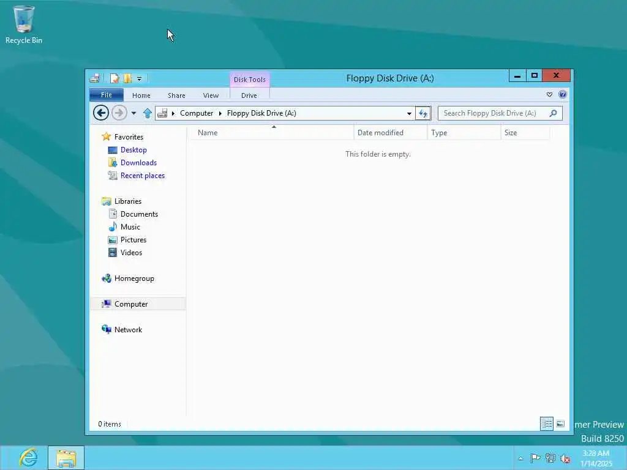This screenshot has width=627, height=470.
Task: Open the Recycle Bin desktop icon
Action: [x=24, y=24]
